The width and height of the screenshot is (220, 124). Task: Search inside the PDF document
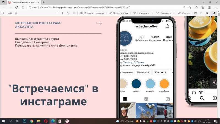tap(16, 13)
